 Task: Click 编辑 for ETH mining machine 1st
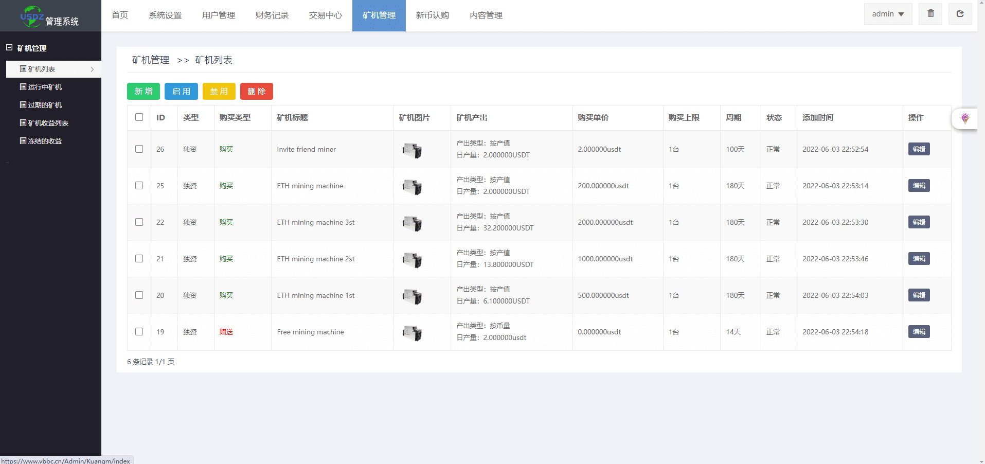click(x=919, y=295)
